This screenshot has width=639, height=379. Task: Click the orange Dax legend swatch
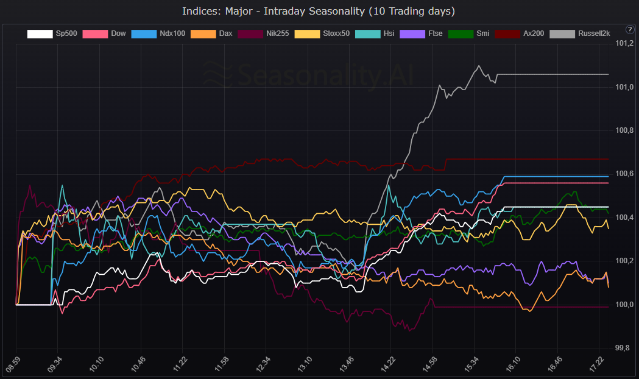coord(203,34)
